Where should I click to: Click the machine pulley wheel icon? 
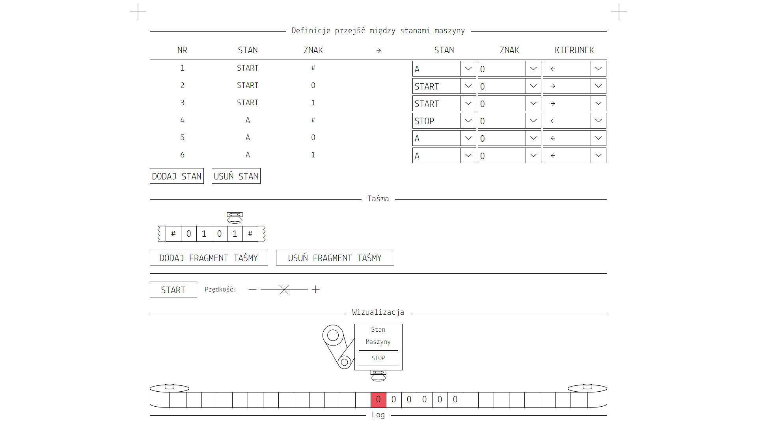tap(333, 336)
